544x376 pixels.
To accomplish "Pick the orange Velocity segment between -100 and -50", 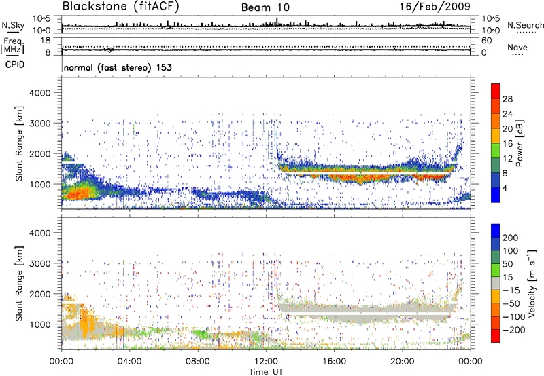I will tap(496, 309).
